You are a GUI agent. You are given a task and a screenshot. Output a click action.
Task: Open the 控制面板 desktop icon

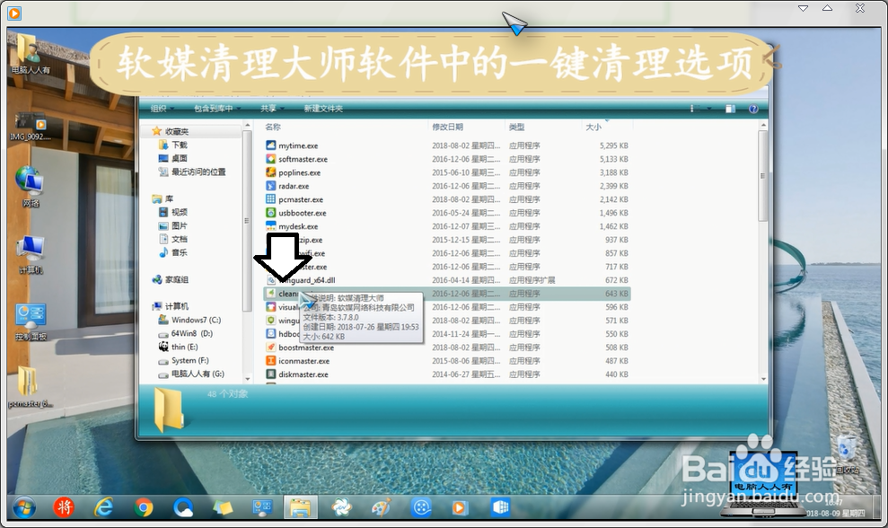point(31,321)
